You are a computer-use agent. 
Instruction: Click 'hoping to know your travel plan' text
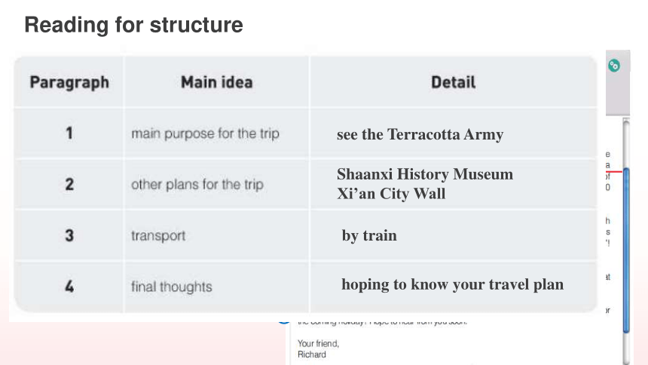pyautogui.click(x=453, y=284)
